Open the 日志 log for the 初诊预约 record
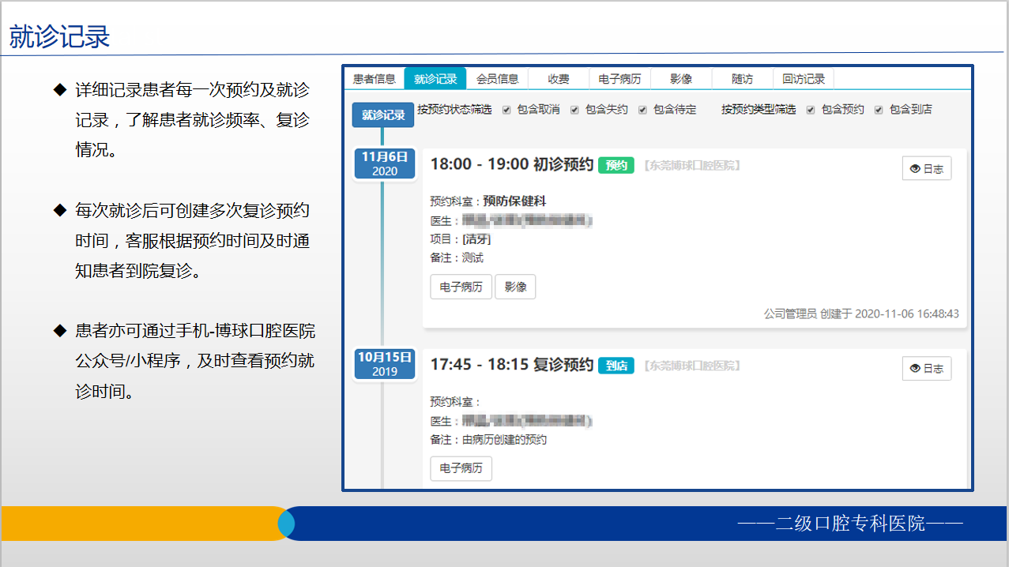1009x567 pixels. coord(926,168)
